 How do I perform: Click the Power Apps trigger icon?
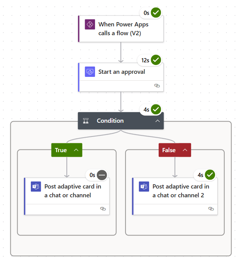[90, 24]
